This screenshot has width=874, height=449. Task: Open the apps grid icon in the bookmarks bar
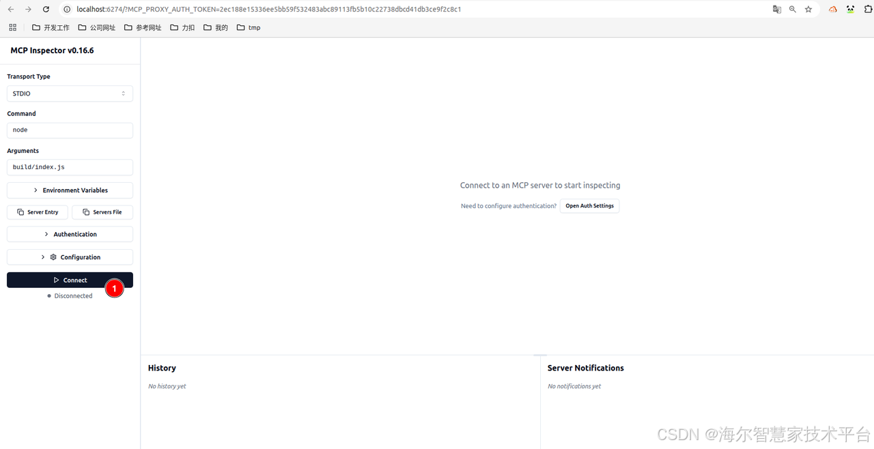[x=12, y=27]
